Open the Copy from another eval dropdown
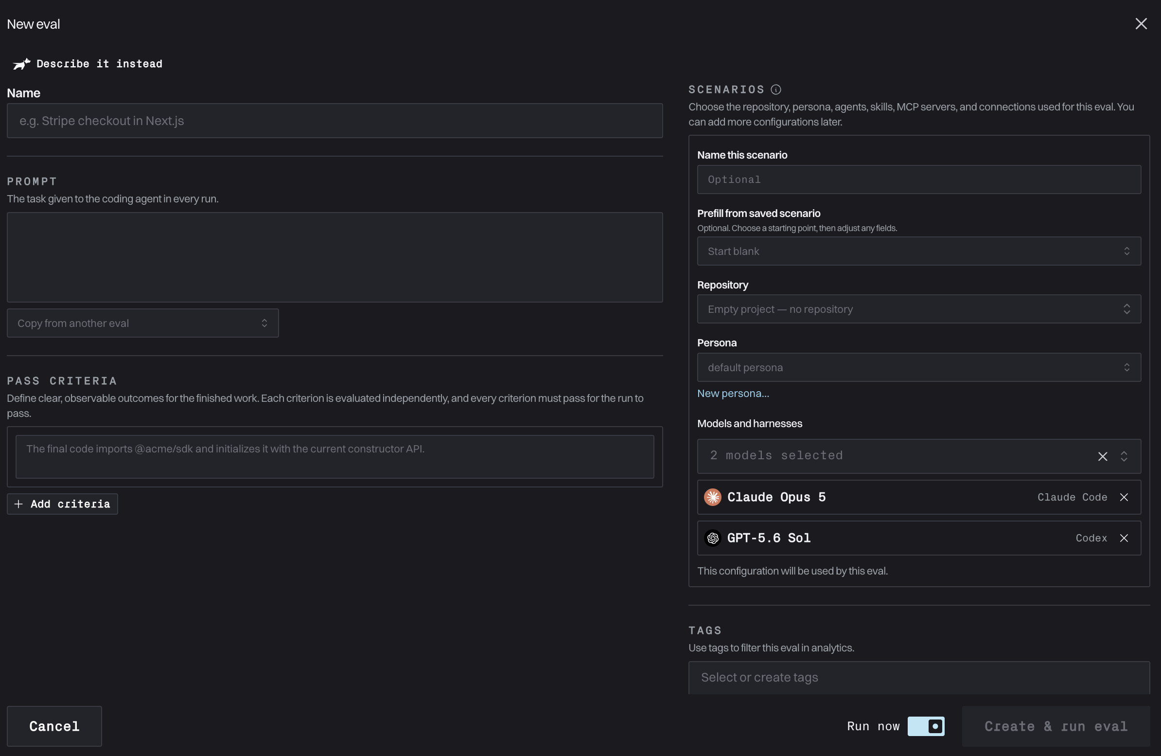 point(143,323)
